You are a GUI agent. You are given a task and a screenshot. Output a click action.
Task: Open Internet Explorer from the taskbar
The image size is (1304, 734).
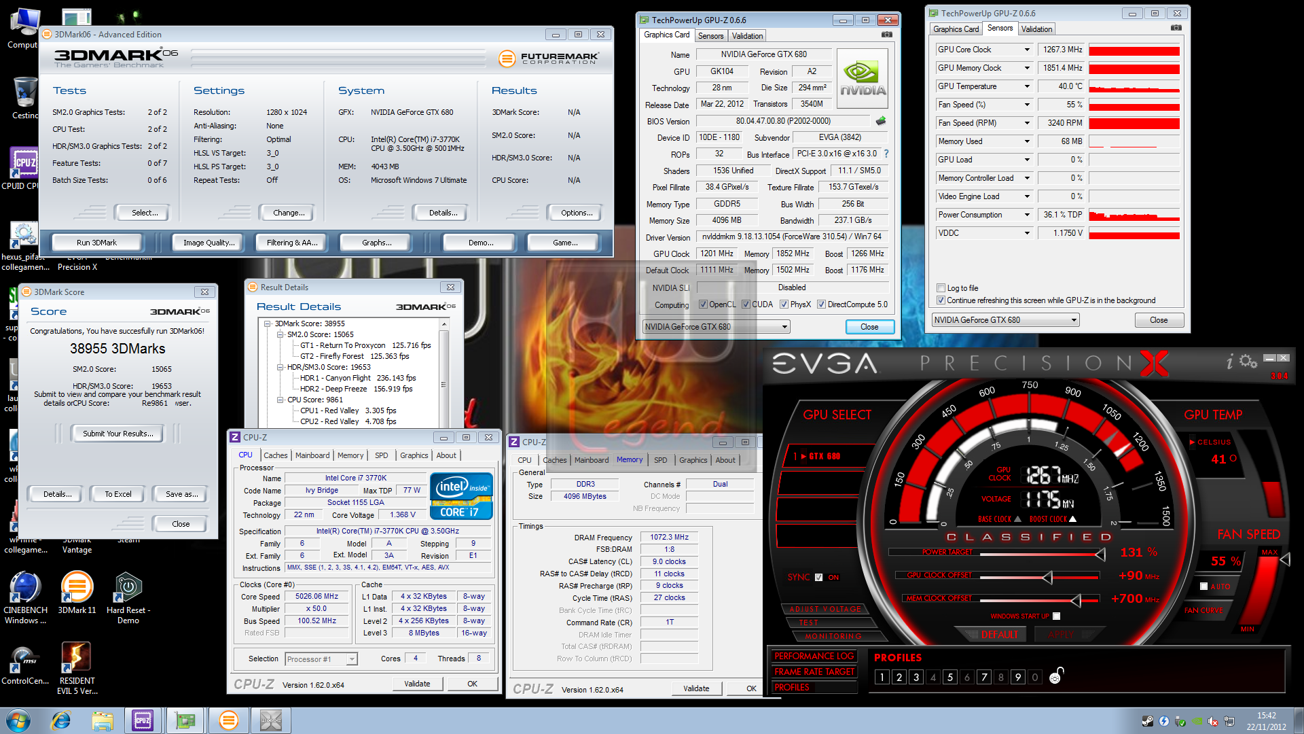pyautogui.click(x=61, y=720)
